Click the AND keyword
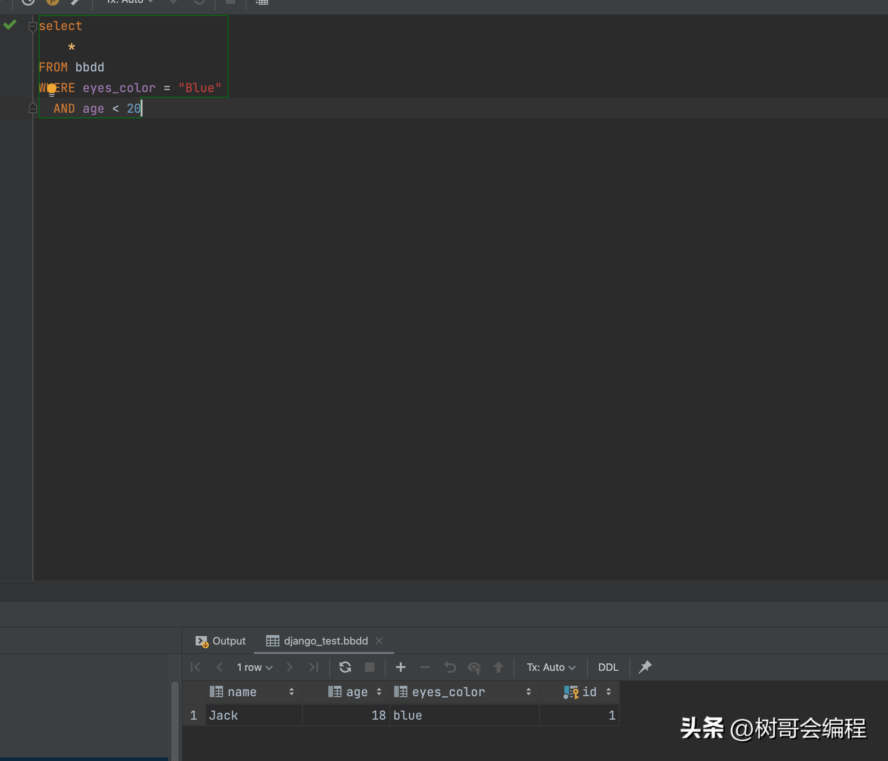The height and width of the screenshot is (761, 888). coord(64,109)
